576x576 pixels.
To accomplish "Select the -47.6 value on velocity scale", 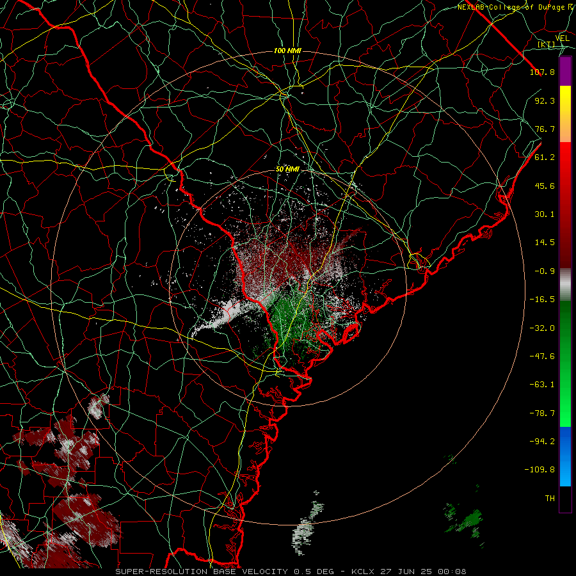I will point(542,356).
